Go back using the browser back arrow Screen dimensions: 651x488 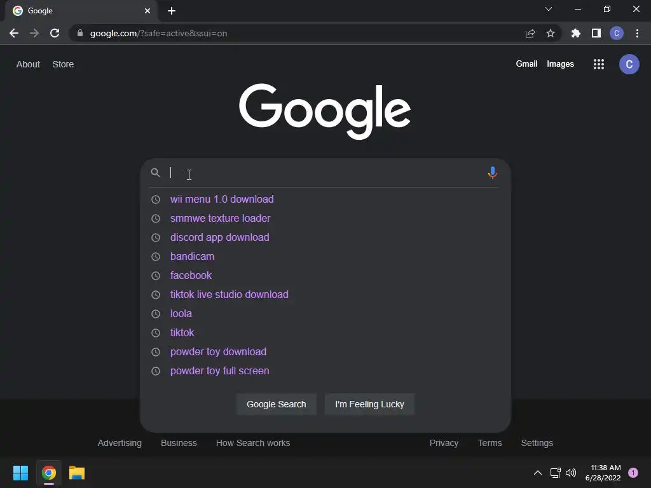point(14,33)
